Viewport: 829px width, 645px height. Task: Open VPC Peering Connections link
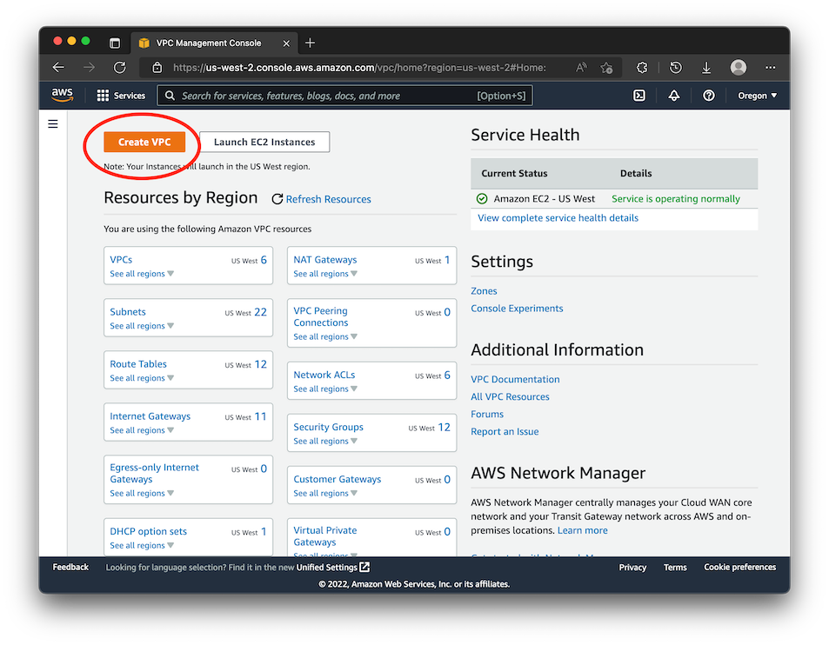321,317
